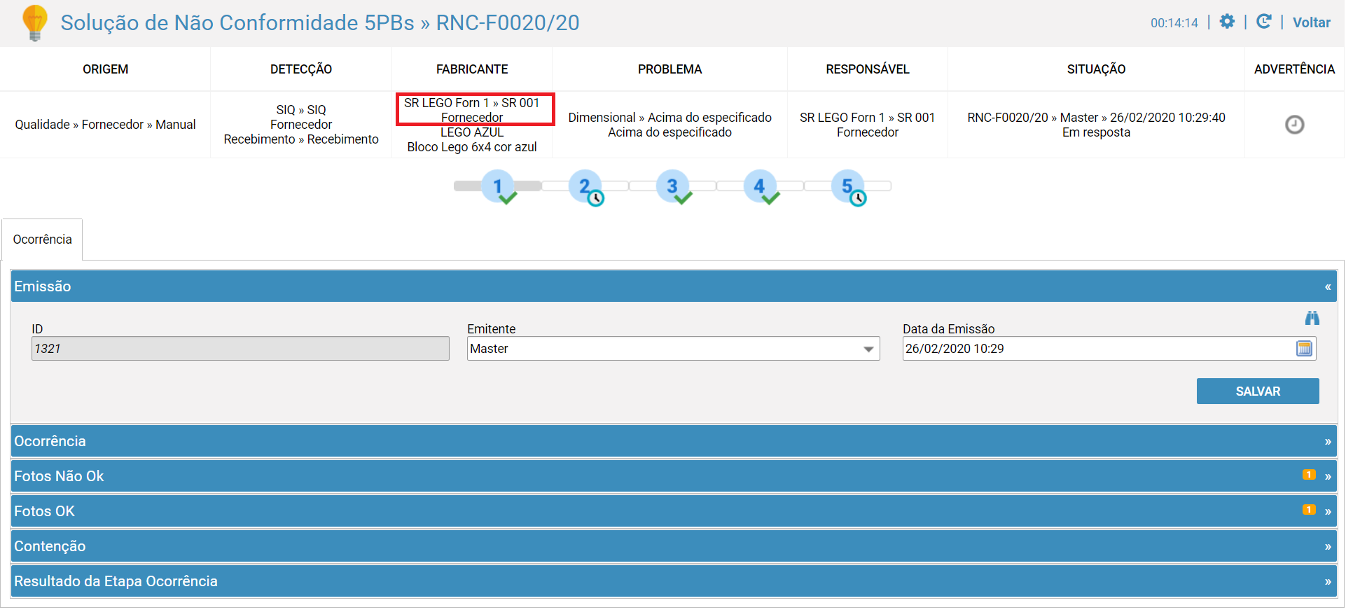Image resolution: width=1346 pixels, height=610 pixels.
Task: Click the badge on Fotos OK
Action: click(x=1309, y=510)
